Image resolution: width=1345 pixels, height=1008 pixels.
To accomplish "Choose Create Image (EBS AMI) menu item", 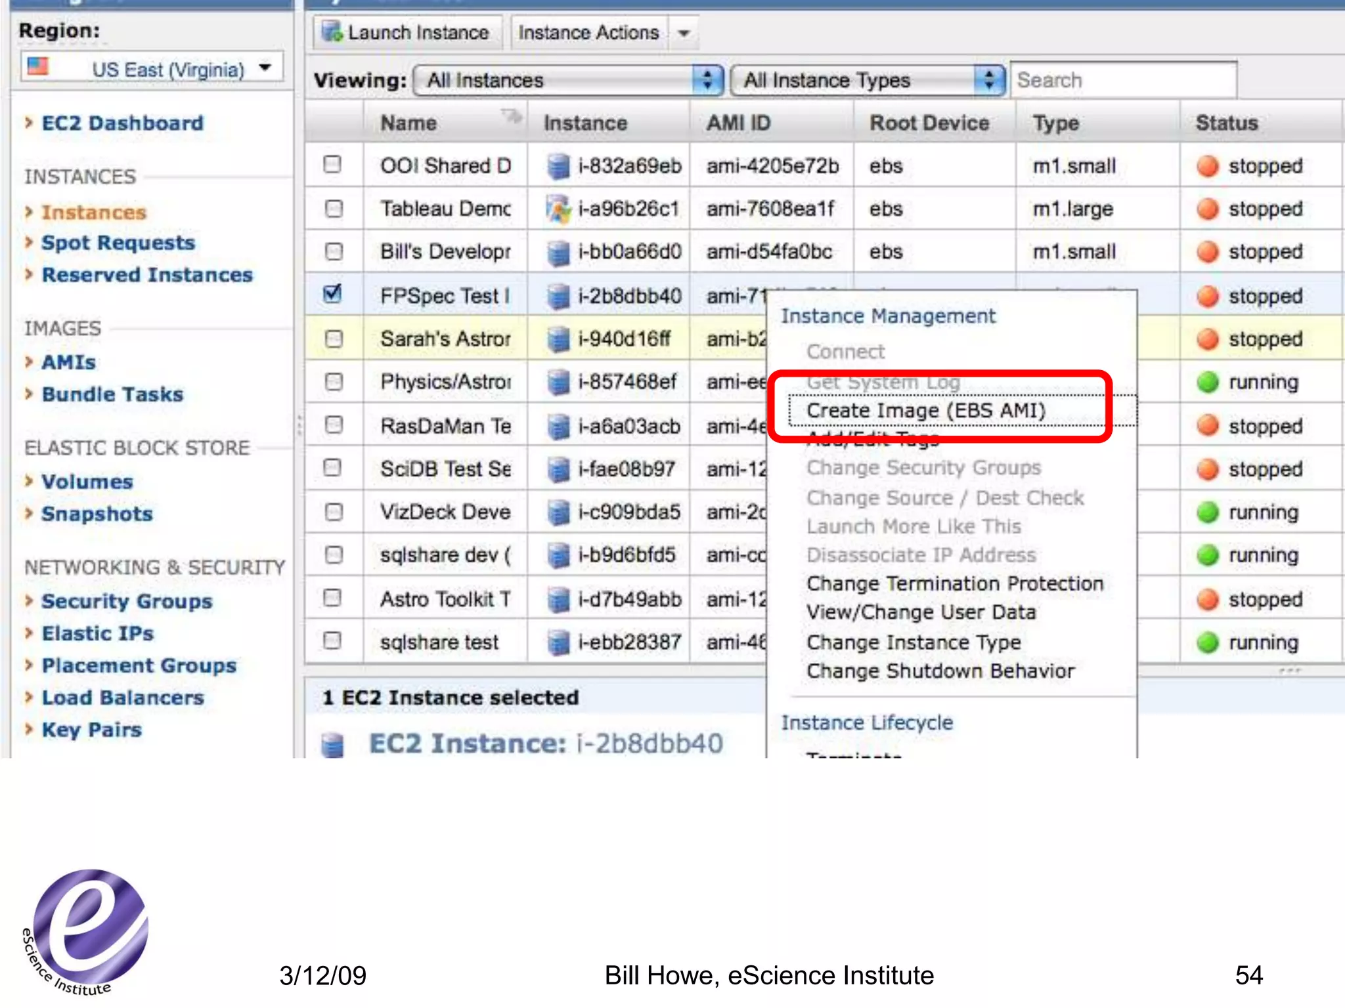I will (x=925, y=411).
